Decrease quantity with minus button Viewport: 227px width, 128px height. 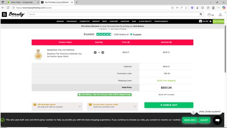[95, 52]
